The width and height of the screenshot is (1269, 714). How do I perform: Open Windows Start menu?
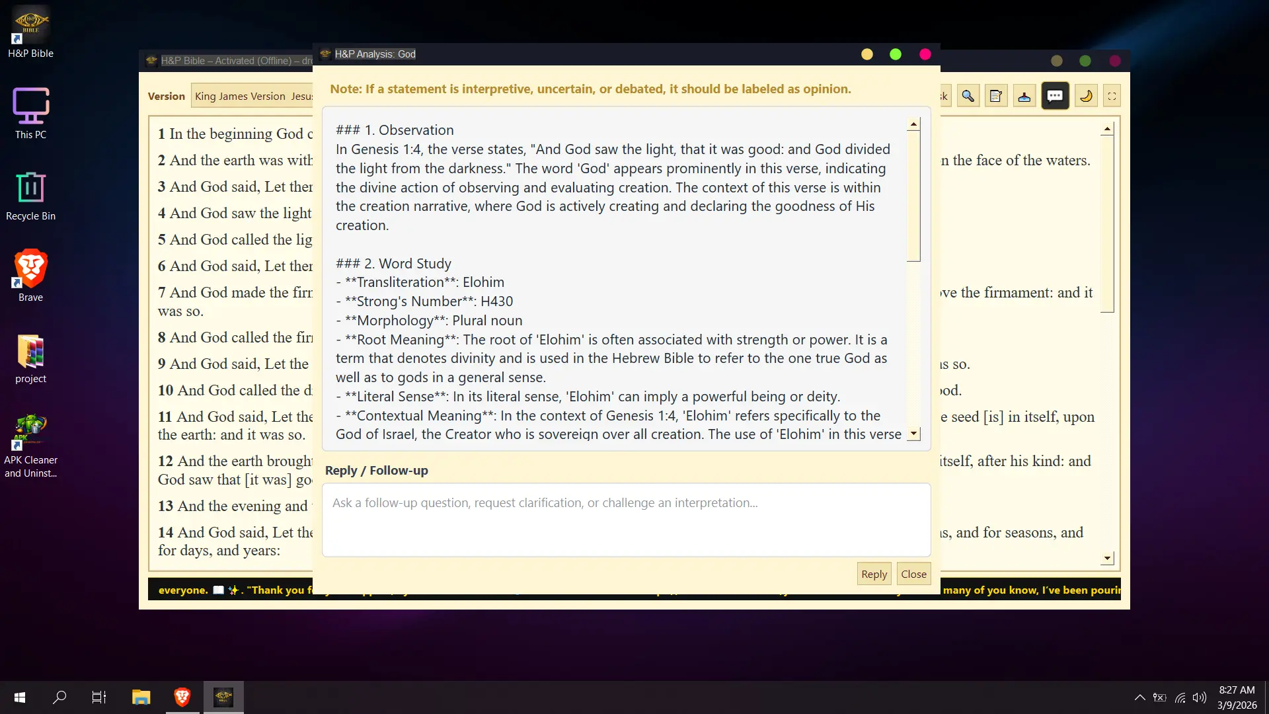pos(20,697)
